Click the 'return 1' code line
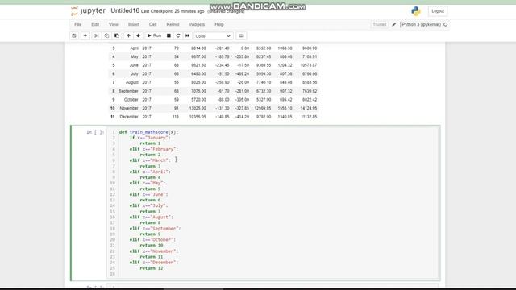 point(150,143)
